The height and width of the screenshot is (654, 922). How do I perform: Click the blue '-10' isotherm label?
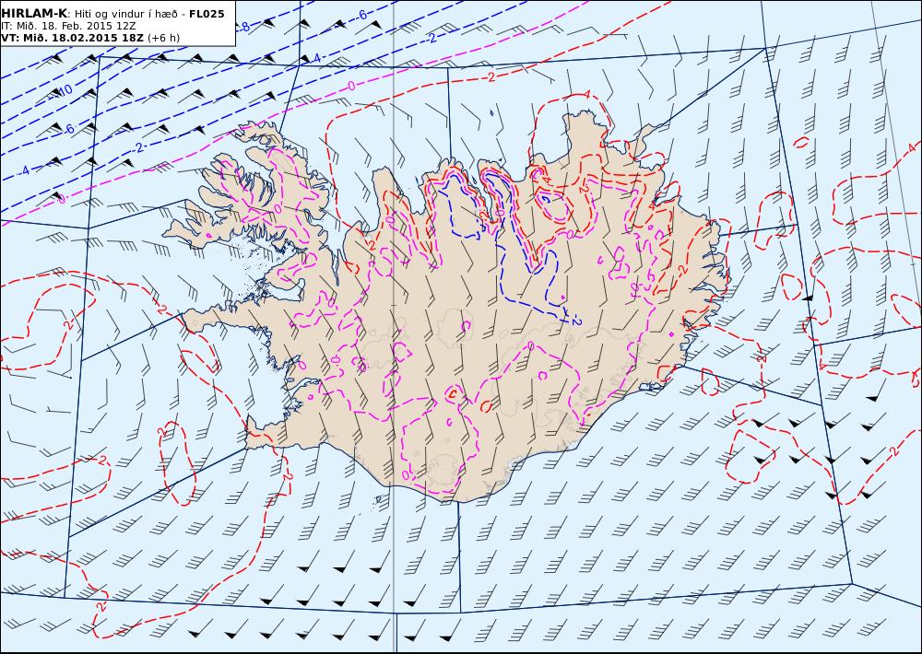click(65, 90)
